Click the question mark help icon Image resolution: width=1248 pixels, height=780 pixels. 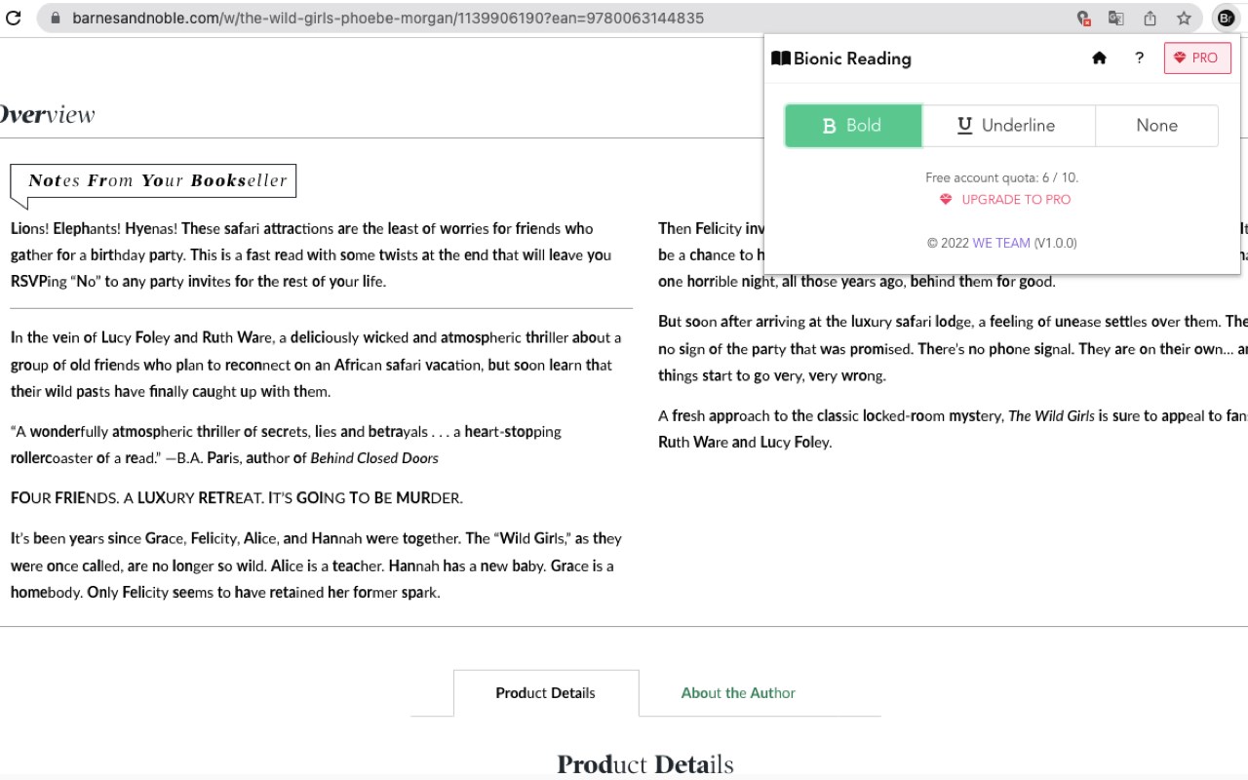[x=1139, y=58]
